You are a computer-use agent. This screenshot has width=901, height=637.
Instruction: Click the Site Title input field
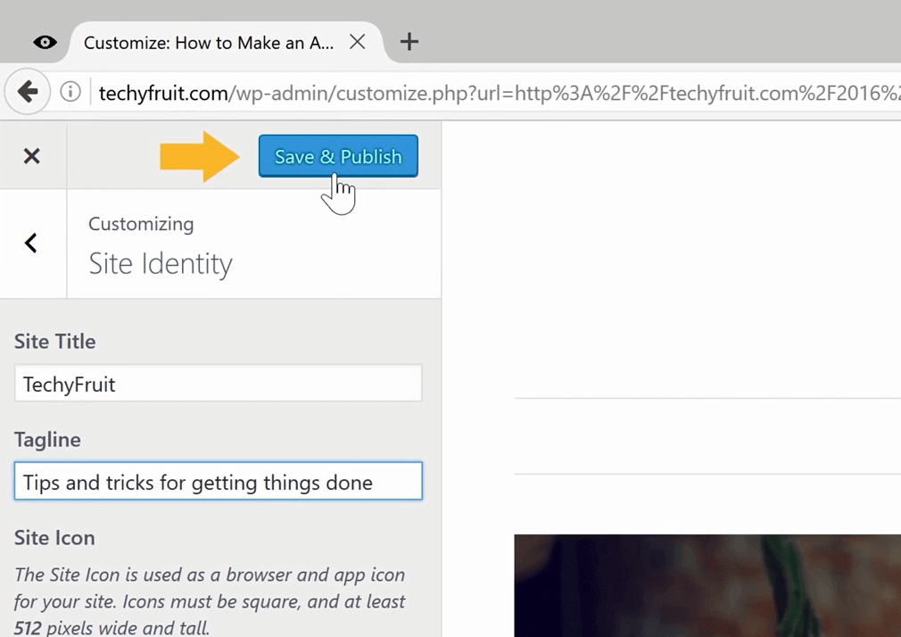point(219,384)
